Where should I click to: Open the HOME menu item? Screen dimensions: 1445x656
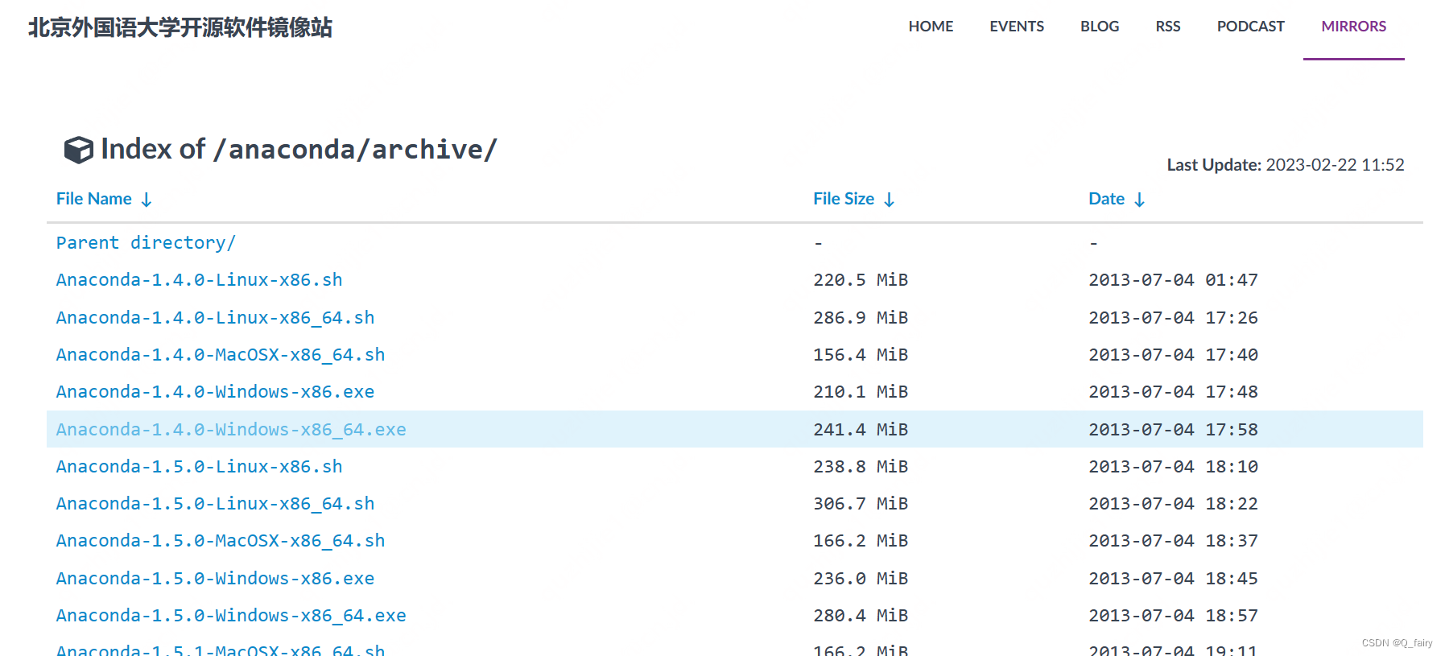[x=931, y=27]
